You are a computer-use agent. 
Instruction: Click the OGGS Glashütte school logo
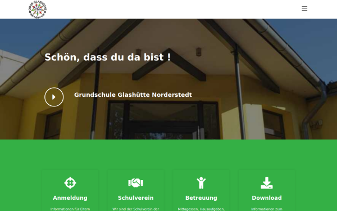coord(38,9)
